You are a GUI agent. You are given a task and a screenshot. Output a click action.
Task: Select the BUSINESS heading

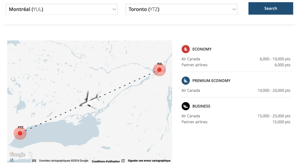tap(201, 106)
